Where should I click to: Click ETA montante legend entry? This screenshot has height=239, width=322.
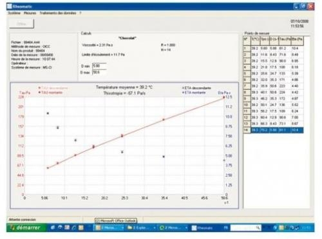[x=194, y=93]
